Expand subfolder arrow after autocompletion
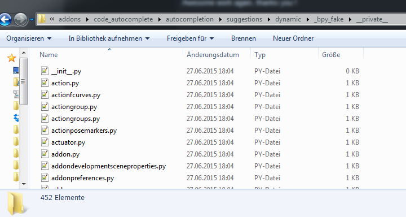This screenshot has width=406, height=217. [220, 19]
